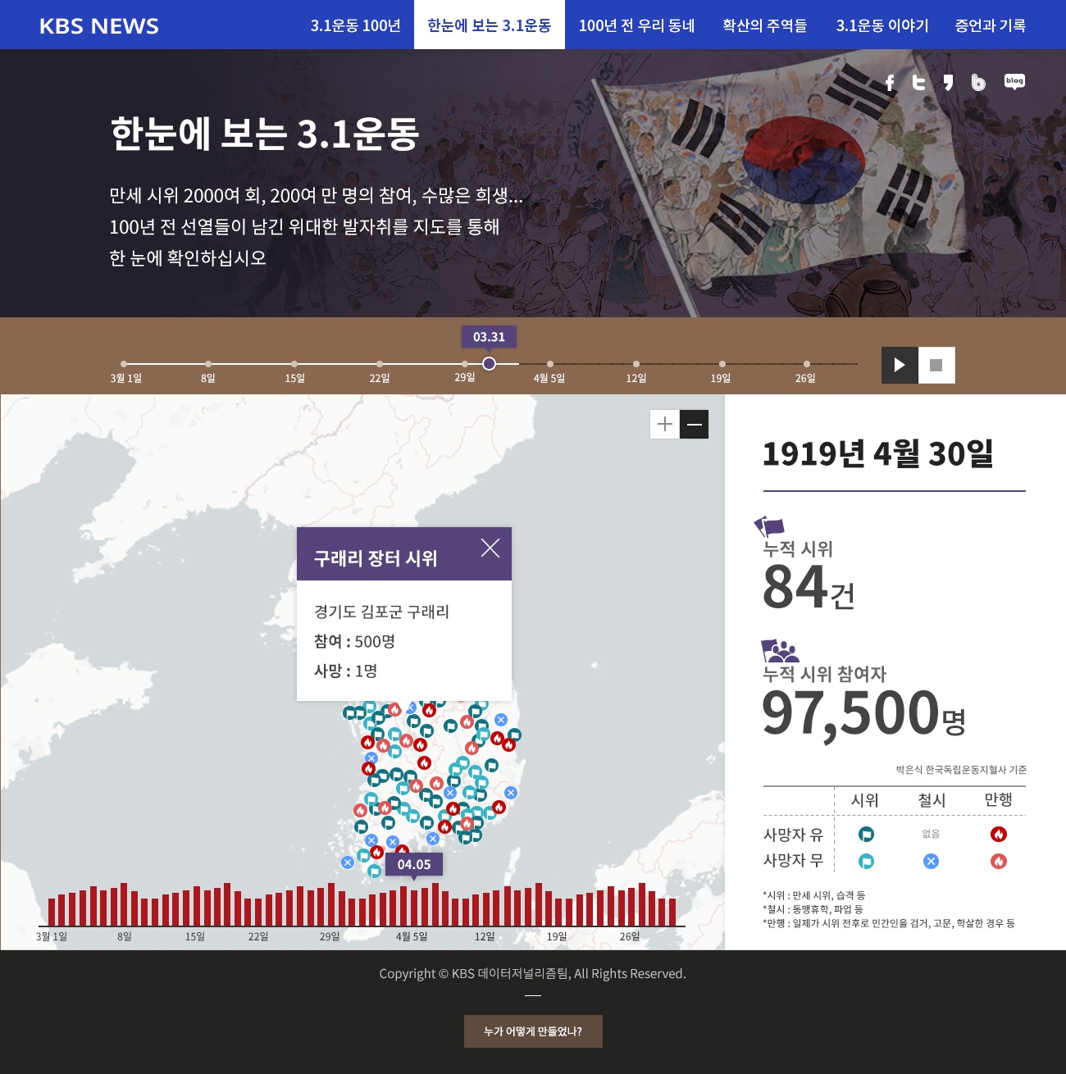Viewport: 1066px width, 1074px height.
Task: Zoom out on the map with the minus button
Action: coord(693,424)
